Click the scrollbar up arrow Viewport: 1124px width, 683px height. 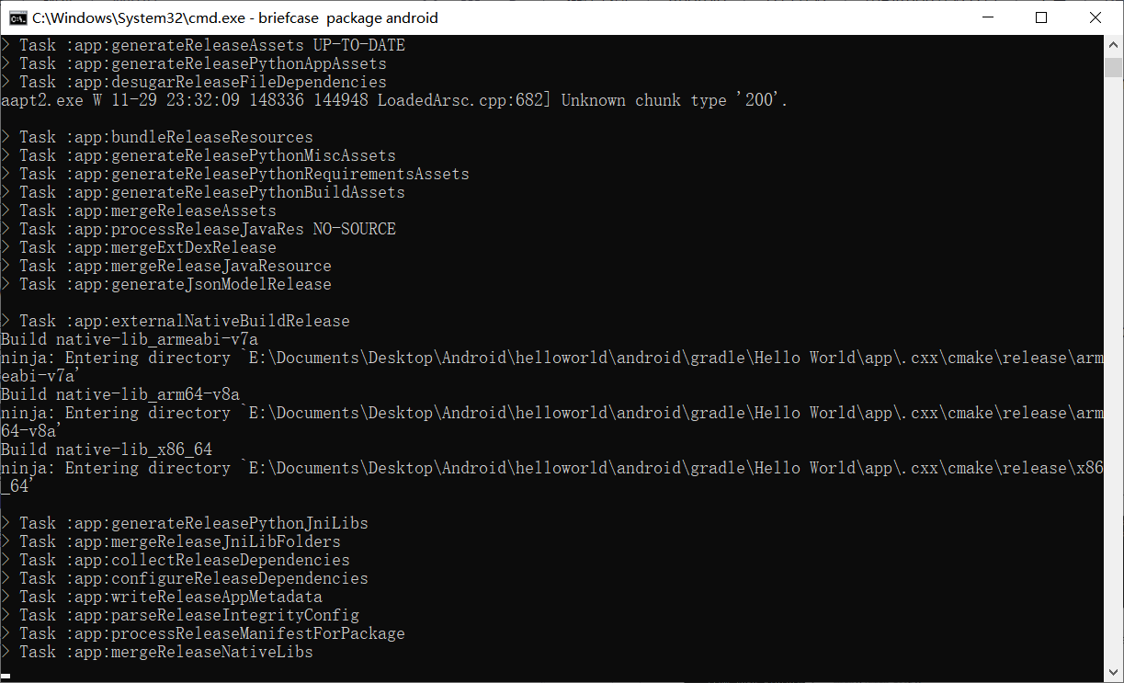(x=1113, y=45)
